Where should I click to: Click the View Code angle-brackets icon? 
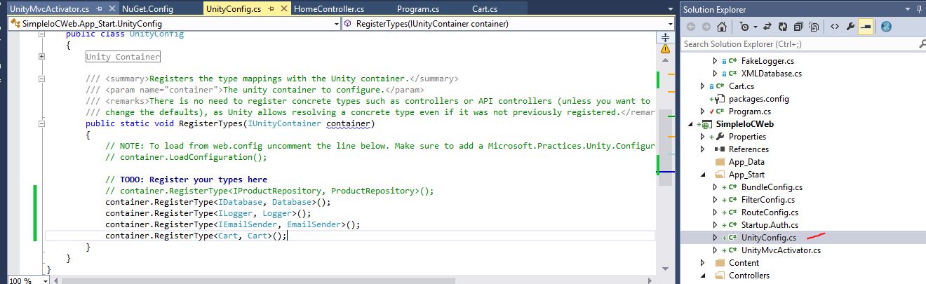[x=835, y=27]
